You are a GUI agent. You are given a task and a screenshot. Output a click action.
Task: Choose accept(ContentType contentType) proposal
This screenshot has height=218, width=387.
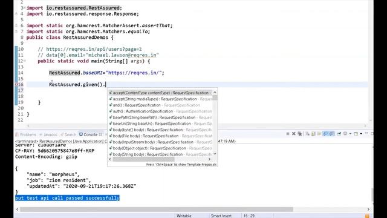pos(160,93)
